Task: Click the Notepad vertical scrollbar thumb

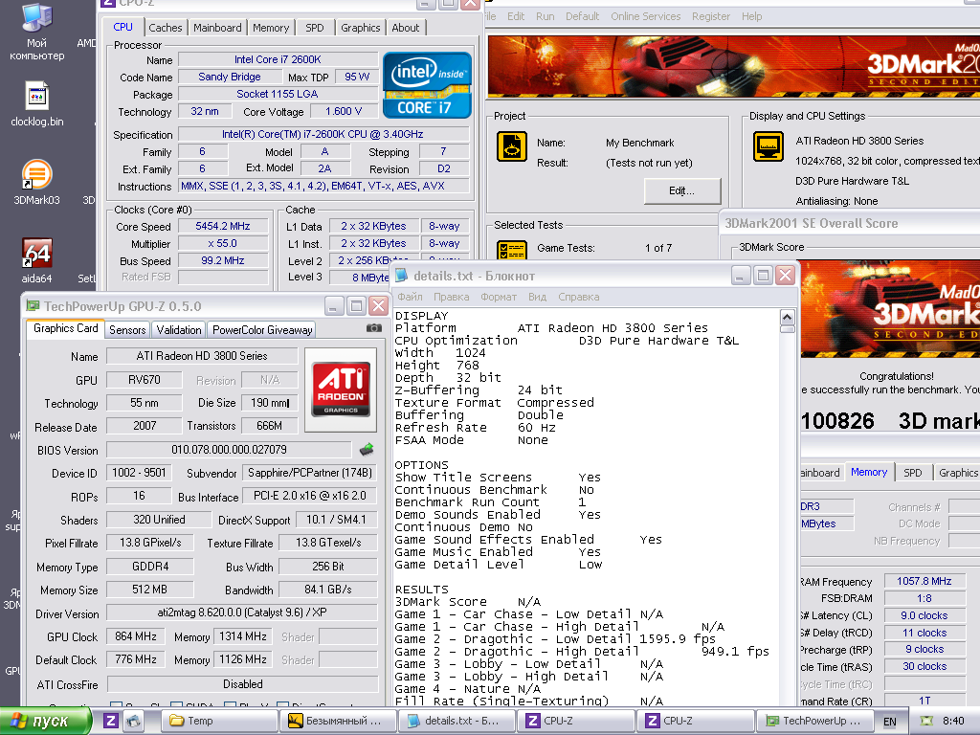Action: (787, 329)
